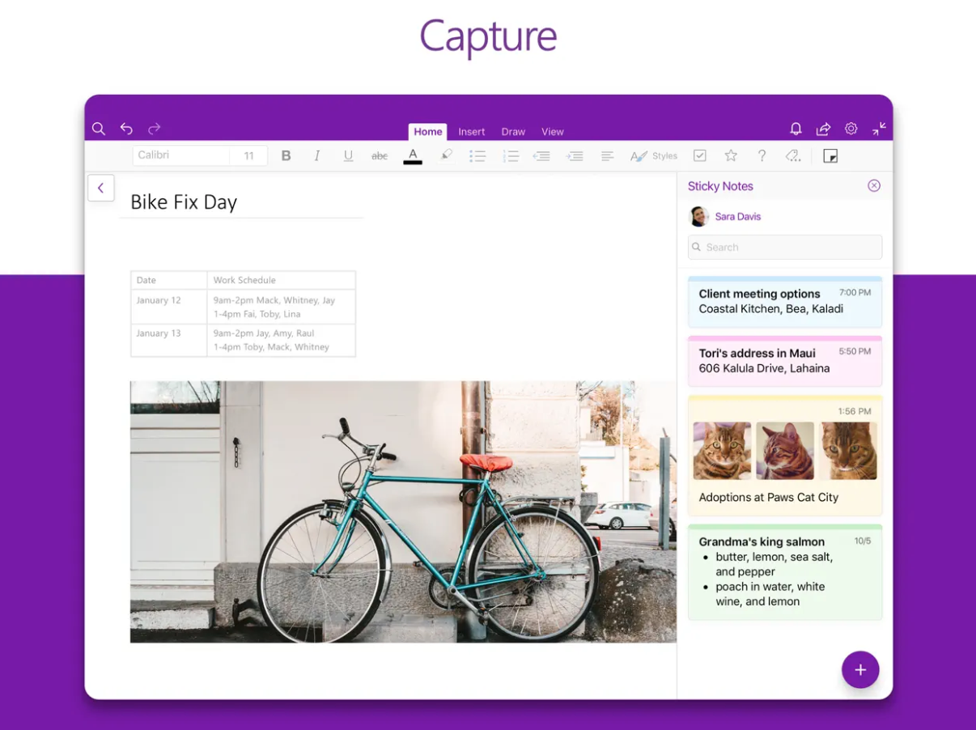
Task: Click the Bike Fix Day page title
Action: coord(184,202)
